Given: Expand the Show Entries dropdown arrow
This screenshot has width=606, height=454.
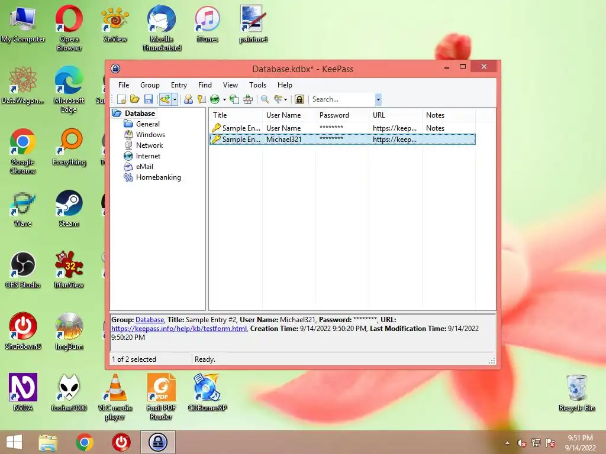Looking at the screenshot, I should coord(286,99).
